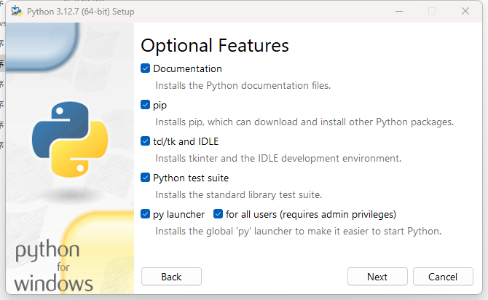The height and width of the screenshot is (300, 488).
Task: Toggle the for all users checkbox
Action: coord(219,214)
